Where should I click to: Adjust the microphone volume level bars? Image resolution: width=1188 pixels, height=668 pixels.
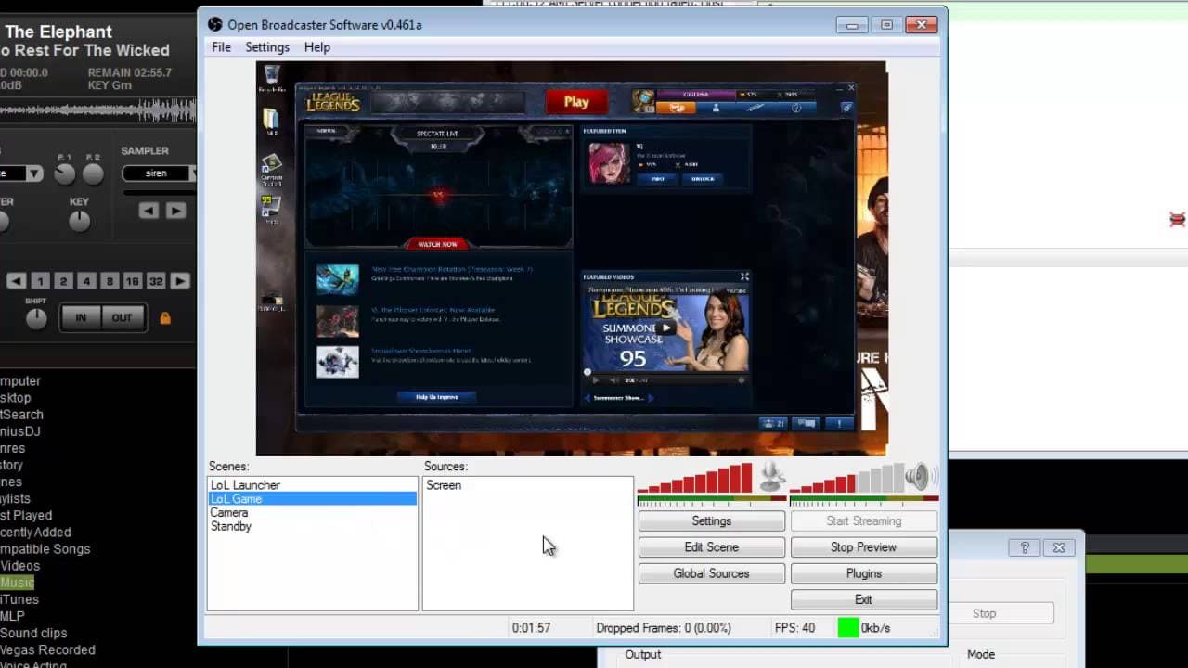click(x=695, y=480)
